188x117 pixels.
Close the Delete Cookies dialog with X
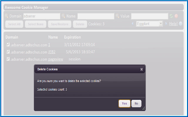tap(142, 69)
